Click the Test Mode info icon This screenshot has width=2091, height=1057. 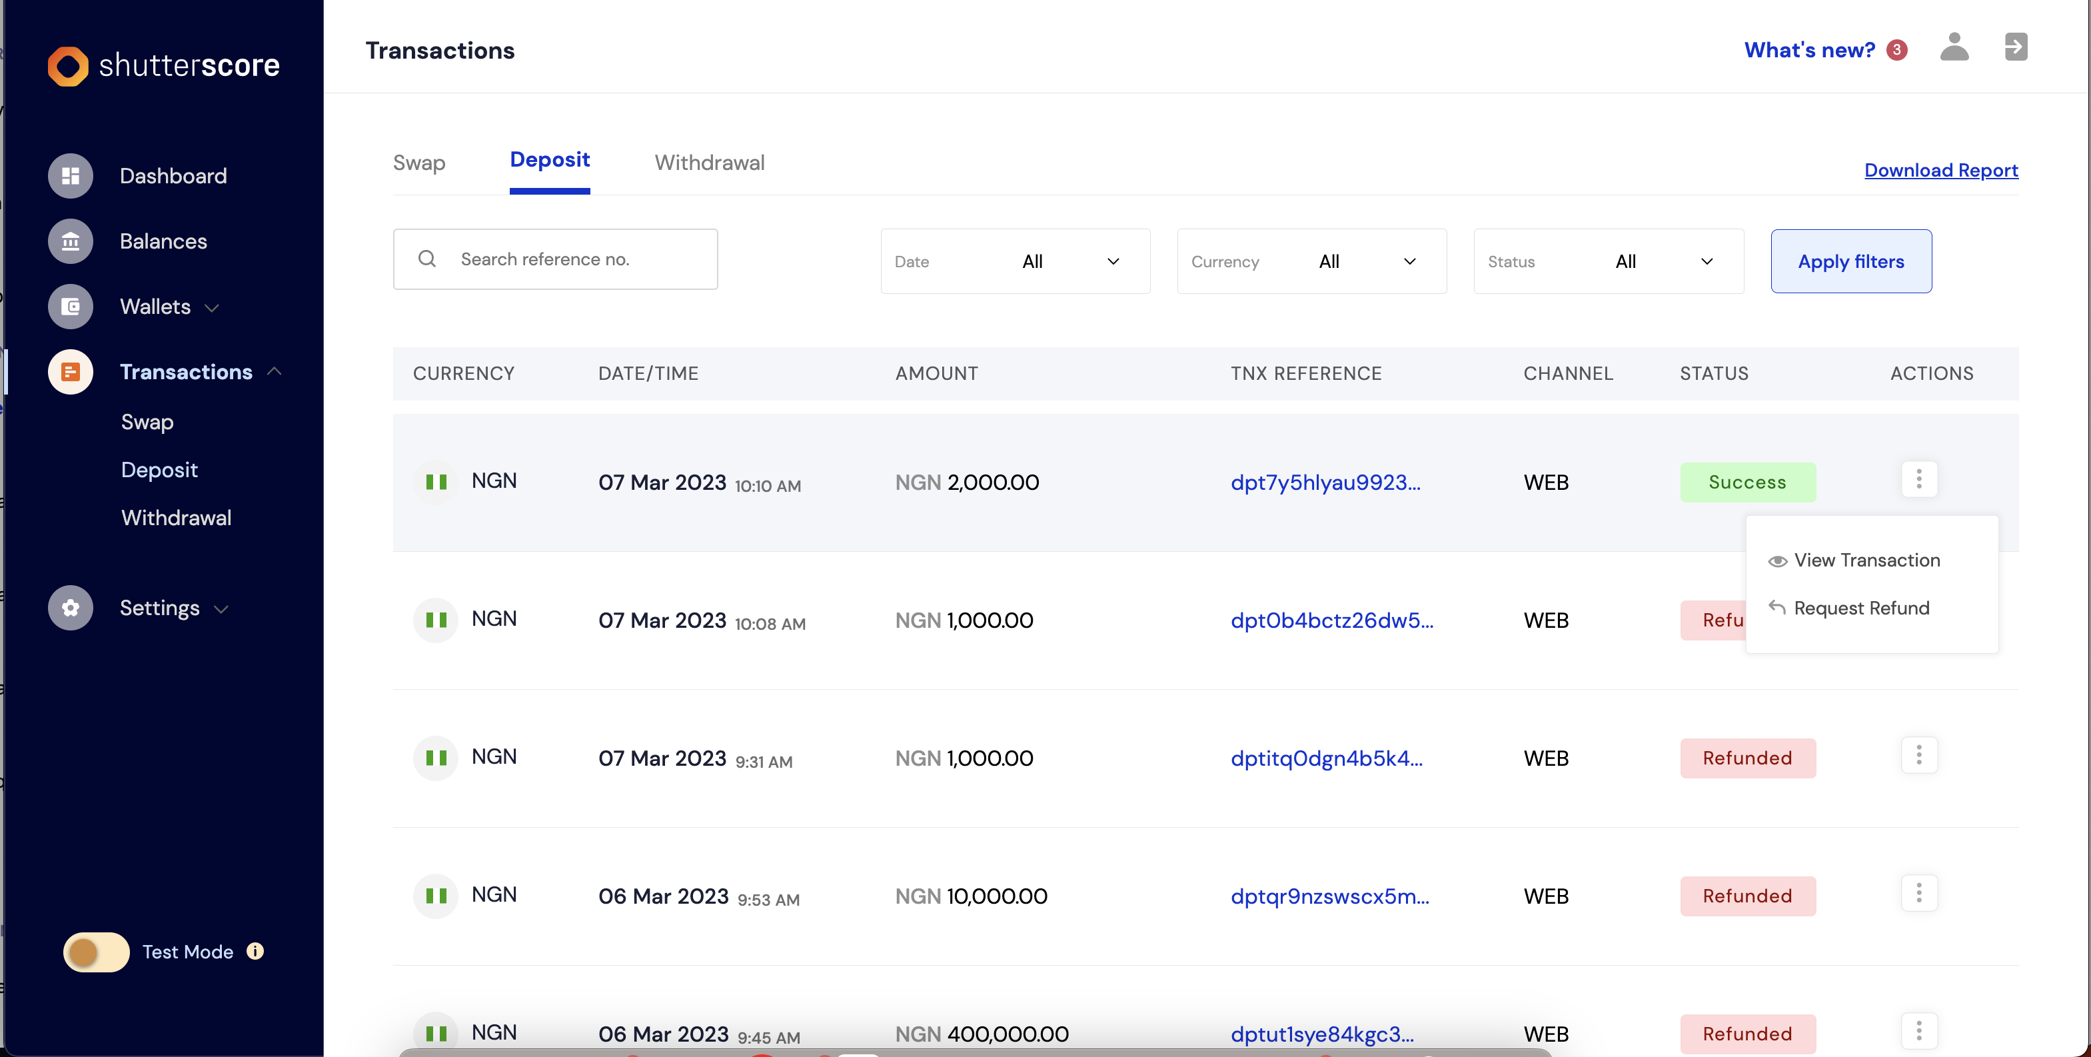pyautogui.click(x=255, y=952)
